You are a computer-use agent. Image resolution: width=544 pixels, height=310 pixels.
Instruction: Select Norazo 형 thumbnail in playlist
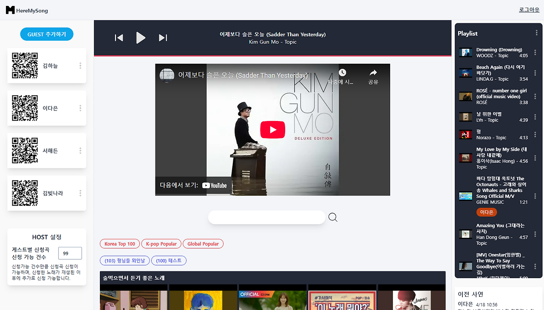pyautogui.click(x=466, y=135)
